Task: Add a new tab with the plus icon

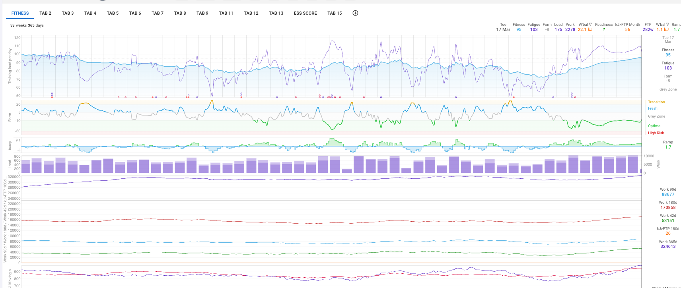Action: 355,13
